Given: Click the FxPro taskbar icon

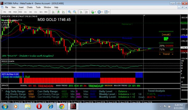Looking at the screenshot, I should [x=73, y=107].
